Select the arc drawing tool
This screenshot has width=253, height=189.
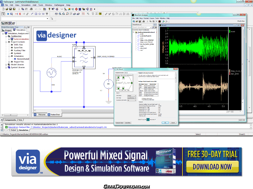coord(32,14)
